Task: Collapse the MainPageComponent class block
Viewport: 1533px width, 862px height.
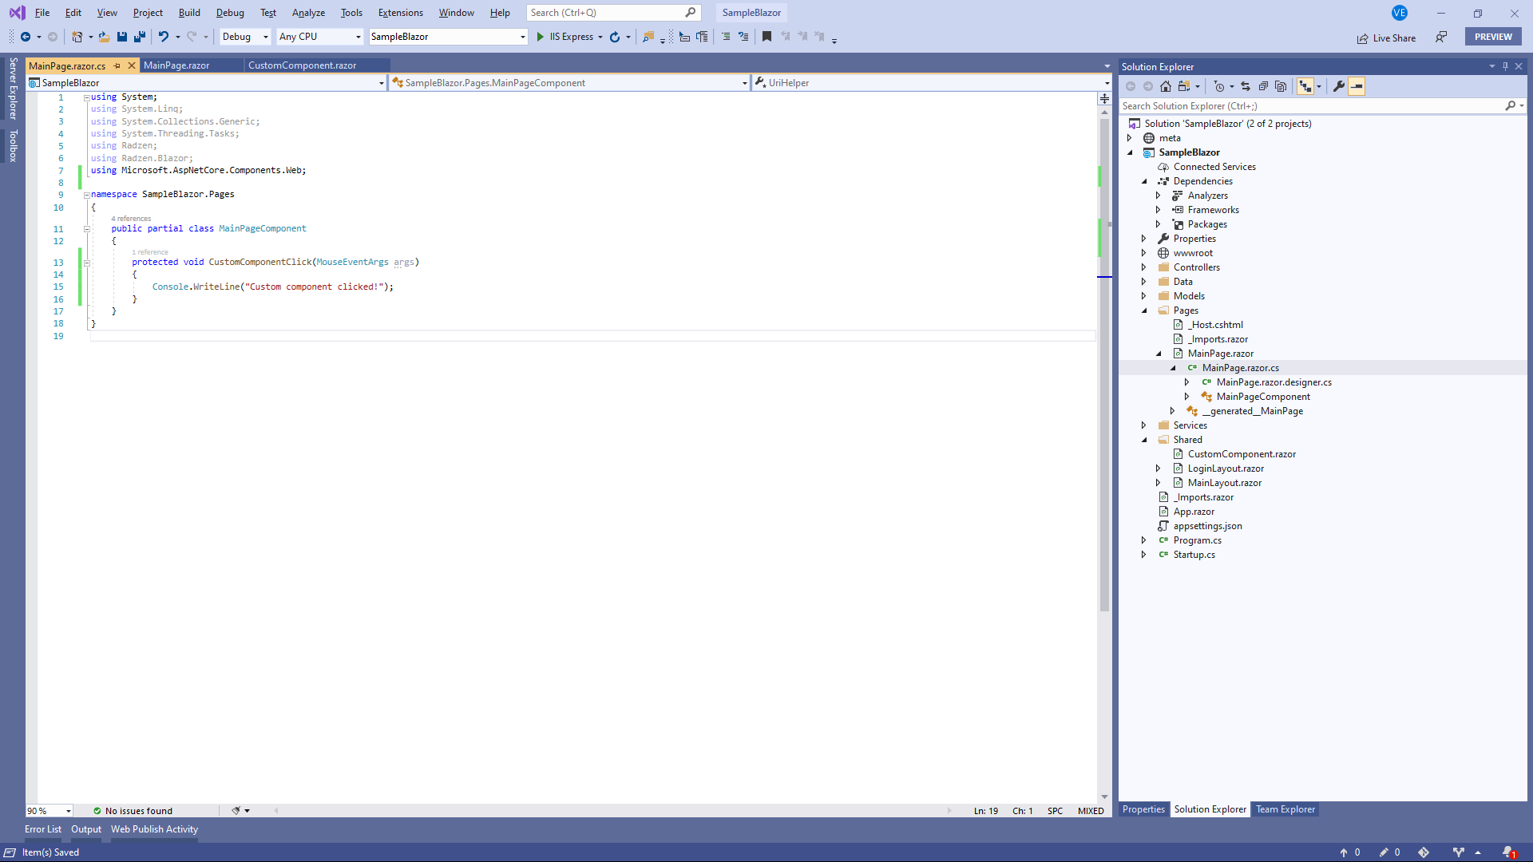Action: coord(86,229)
